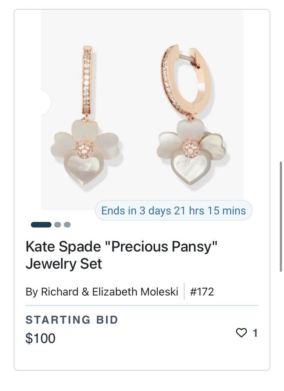Click the favorites count number 1
This screenshot has width=284, height=391.
coord(255,333)
